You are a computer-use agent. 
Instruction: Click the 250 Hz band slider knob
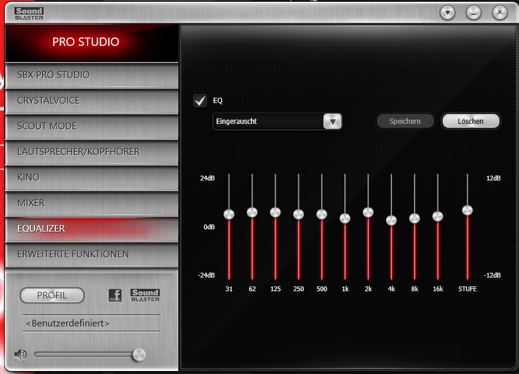pyautogui.click(x=299, y=214)
